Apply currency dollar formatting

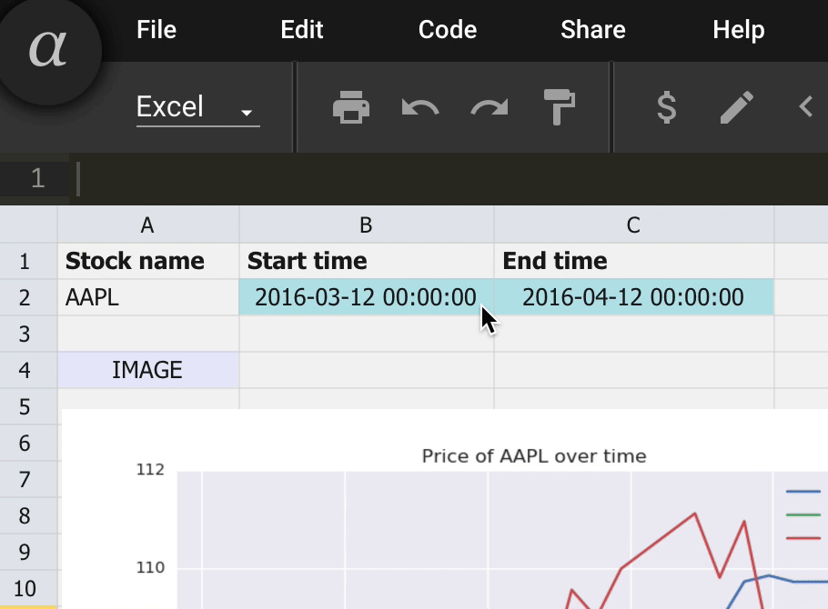pos(666,107)
